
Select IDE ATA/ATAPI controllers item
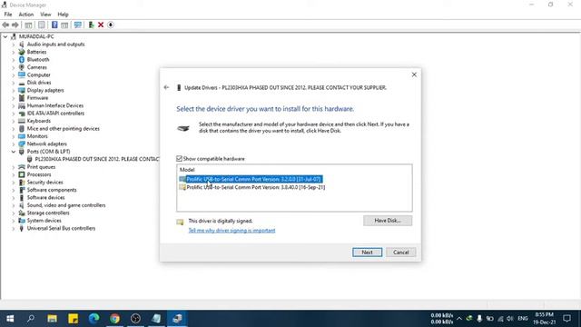55,113
